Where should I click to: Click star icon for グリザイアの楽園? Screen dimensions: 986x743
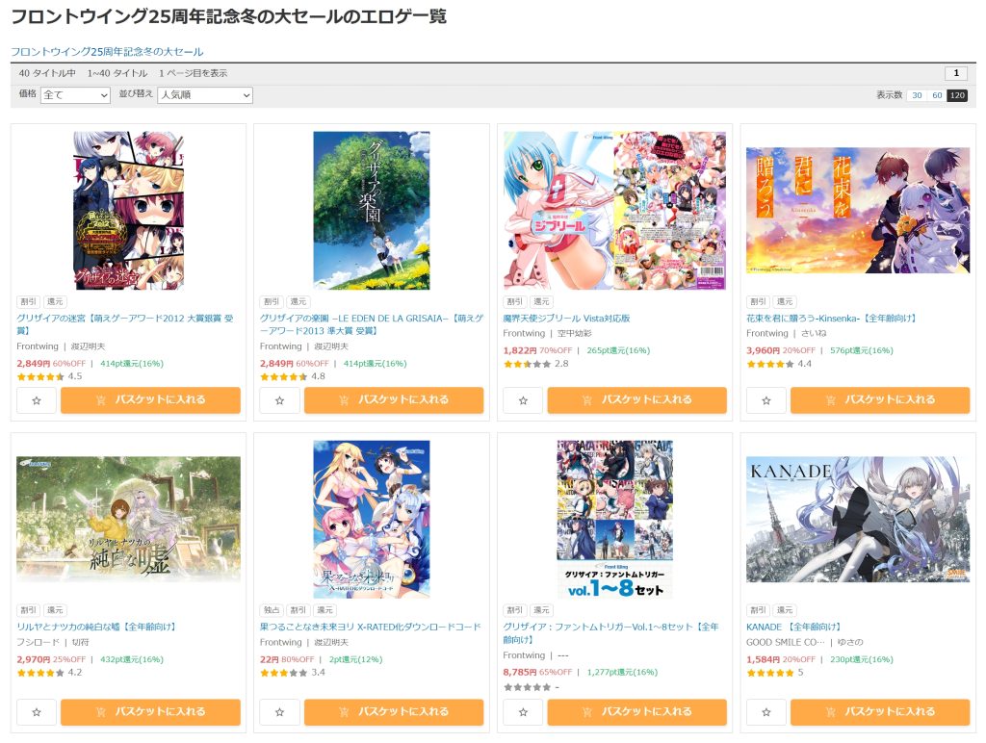[280, 400]
